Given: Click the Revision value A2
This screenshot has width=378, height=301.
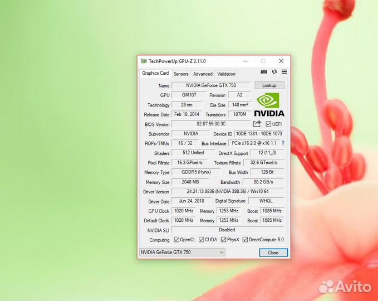Looking at the screenshot, I should (239, 95).
